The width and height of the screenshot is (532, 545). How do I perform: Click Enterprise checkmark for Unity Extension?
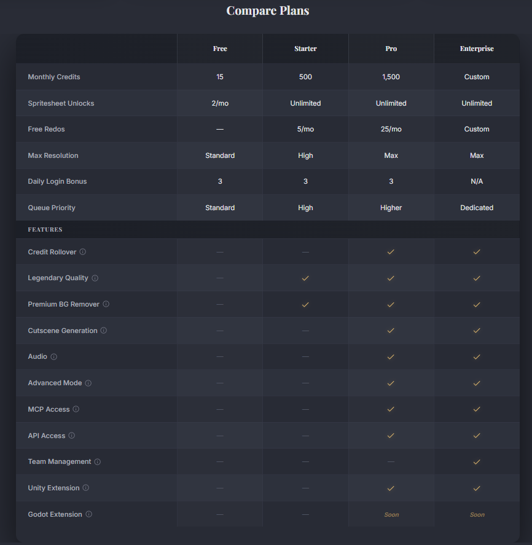477,488
